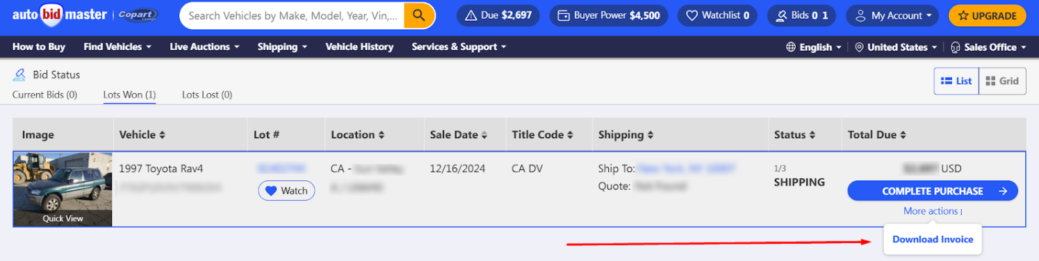Viewport: 1039px width, 261px height.
Task: Open the Bids gavel button
Action: coord(802,15)
